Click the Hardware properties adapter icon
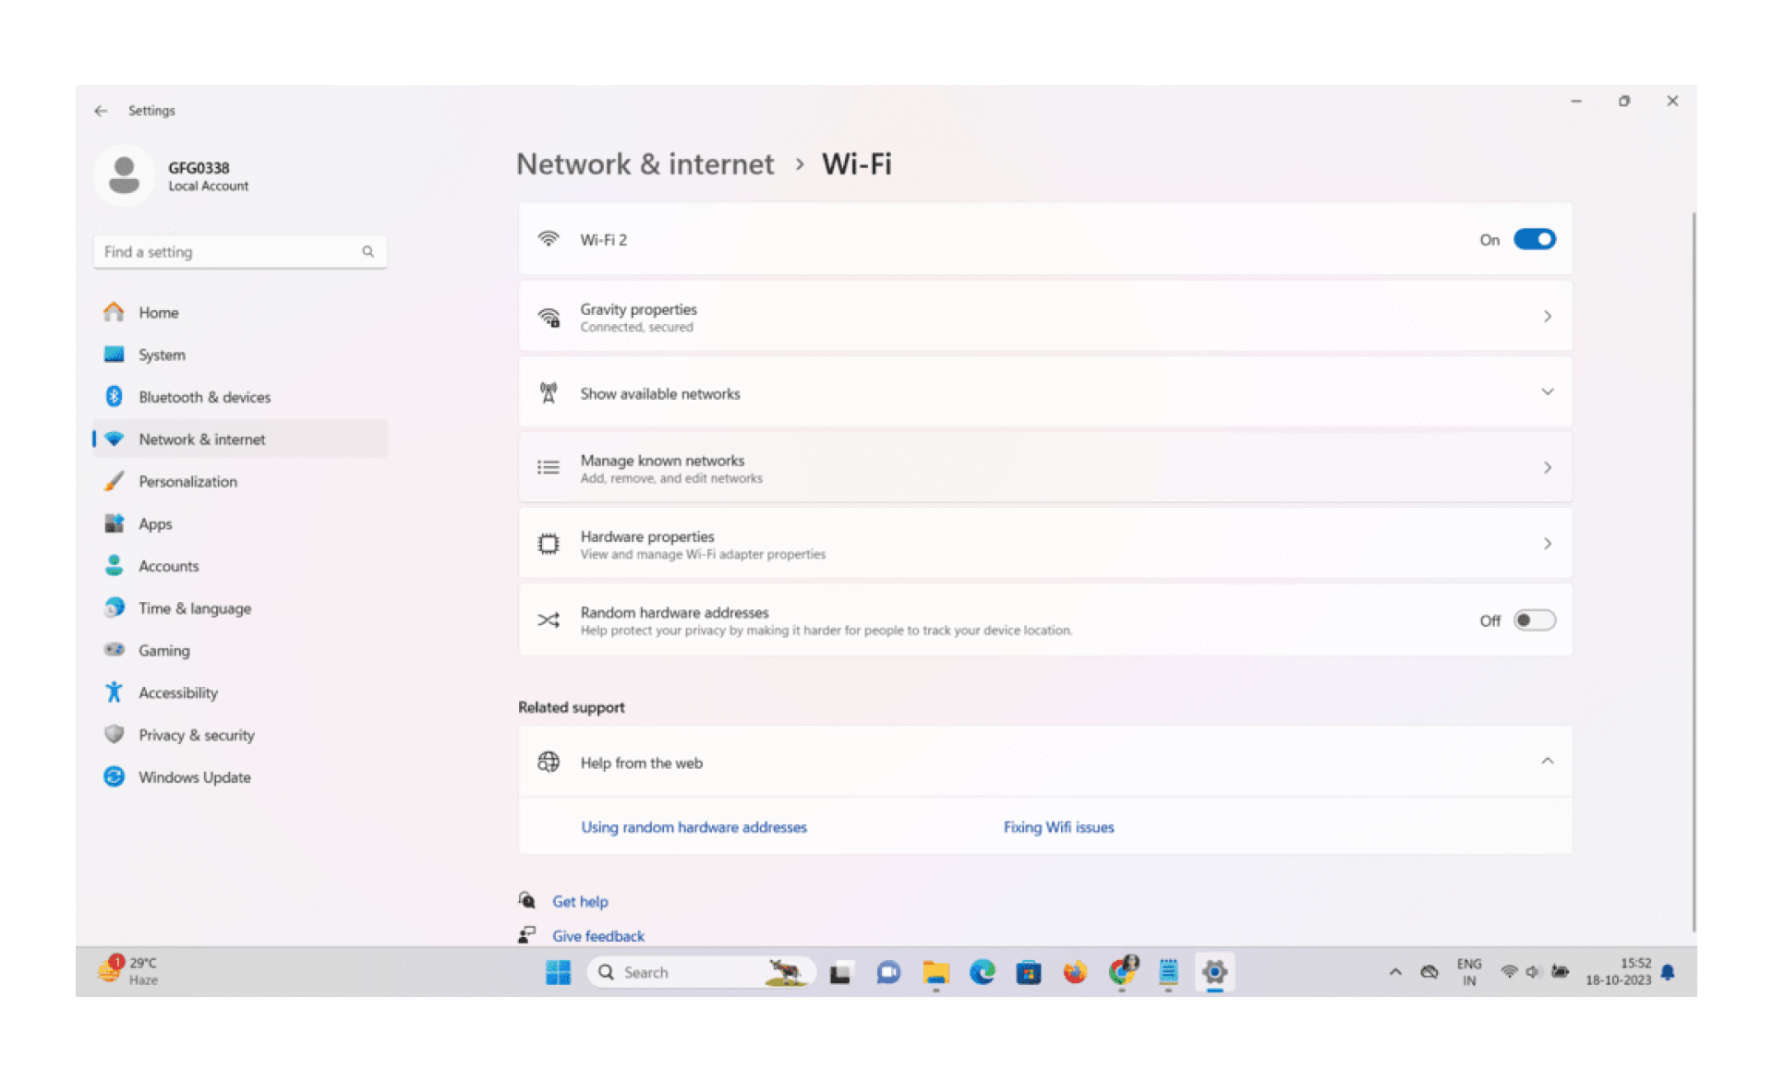 (x=549, y=543)
